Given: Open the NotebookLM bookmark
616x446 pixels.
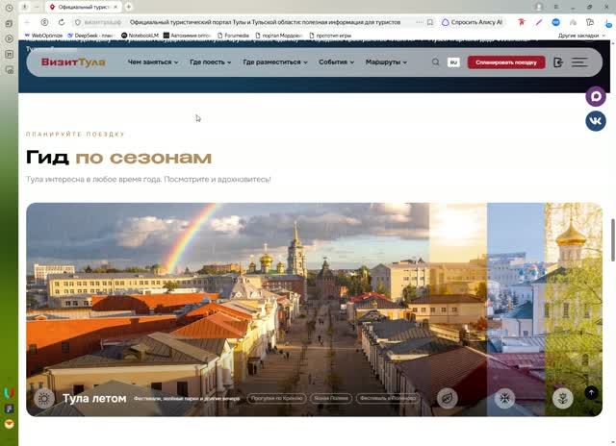Looking at the screenshot, I should pyautogui.click(x=140, y=36).
